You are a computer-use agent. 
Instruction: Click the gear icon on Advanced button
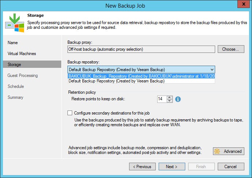[217, 151]
